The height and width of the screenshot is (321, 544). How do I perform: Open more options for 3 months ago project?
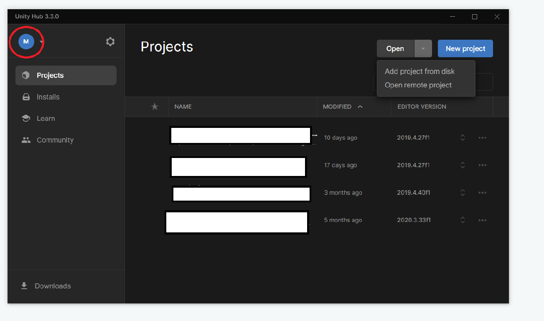(483, 193)
